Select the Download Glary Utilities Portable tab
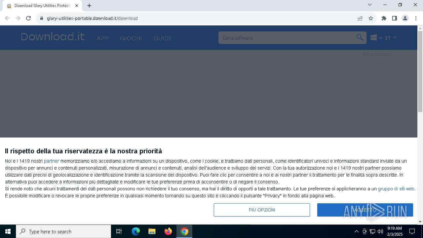423x238 pixels. tap(42, 6)
